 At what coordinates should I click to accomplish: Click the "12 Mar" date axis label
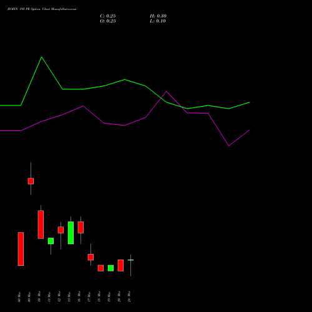pyautogui.click(x=59, y=296)
